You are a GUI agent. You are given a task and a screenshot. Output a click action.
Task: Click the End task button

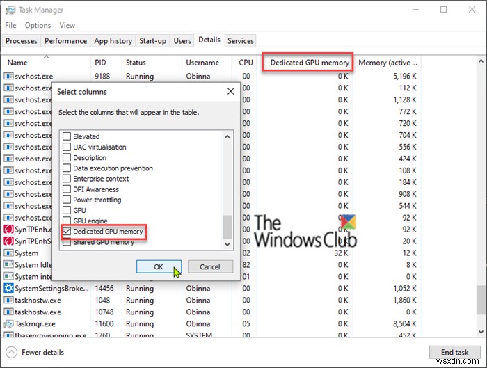click(455, 352)
